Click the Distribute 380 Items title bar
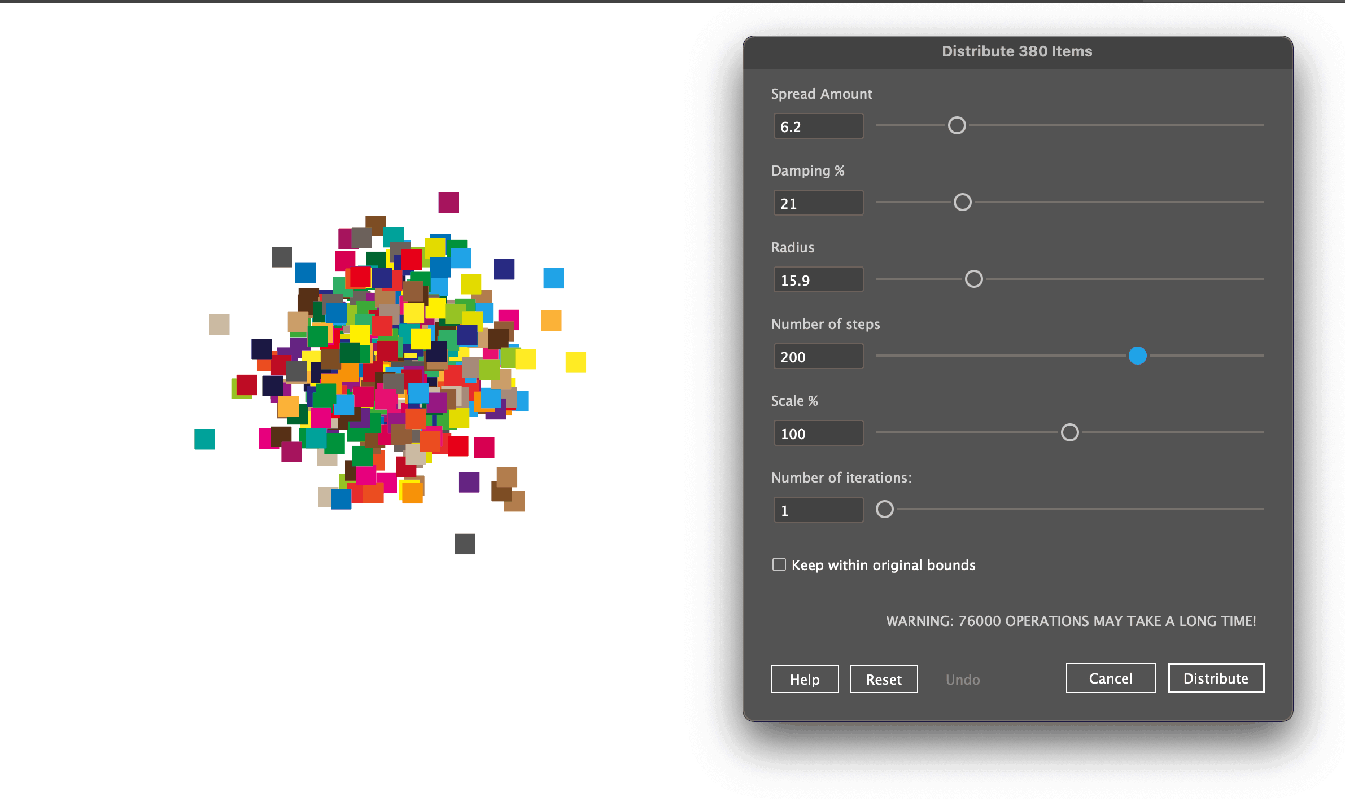This screenshot has height=806, width=1345. 1017,51
